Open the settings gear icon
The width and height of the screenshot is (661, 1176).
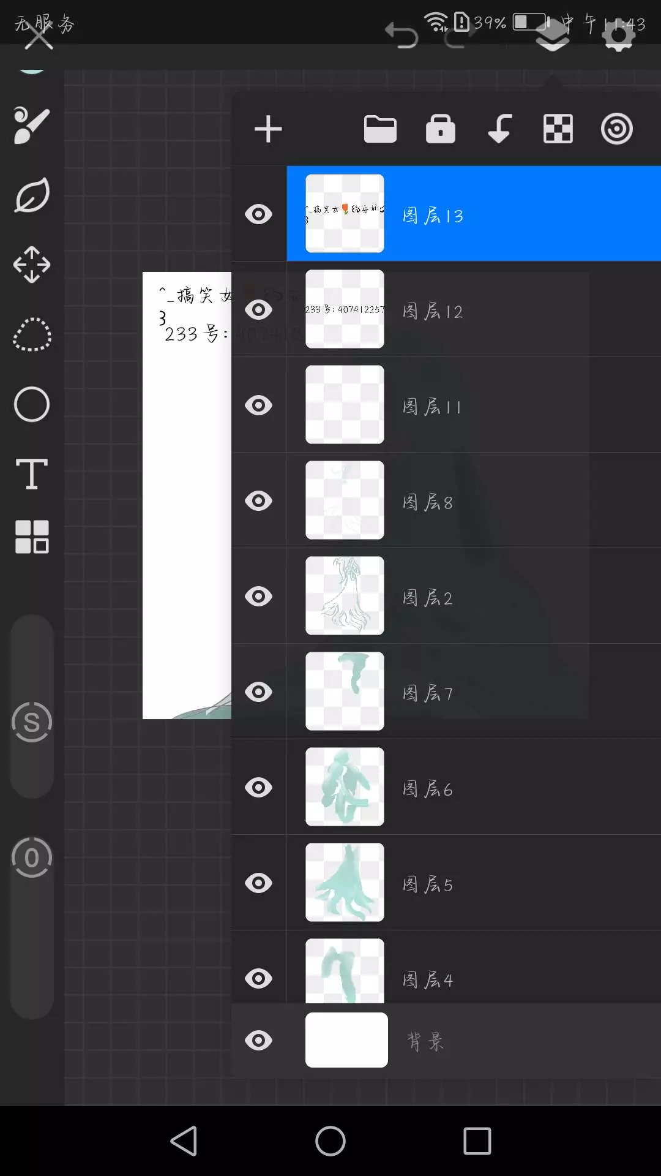coord(619,34)
